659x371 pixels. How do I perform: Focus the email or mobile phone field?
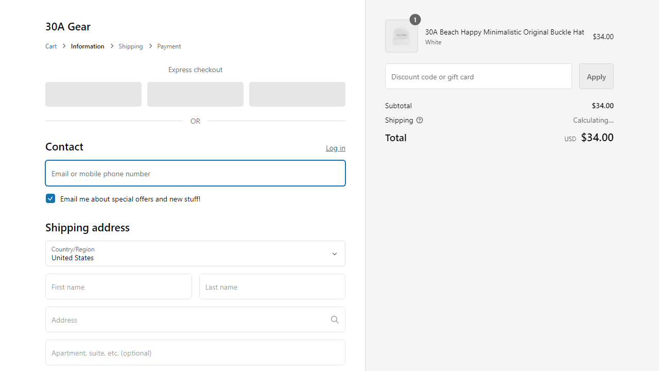tap(195, 173)
